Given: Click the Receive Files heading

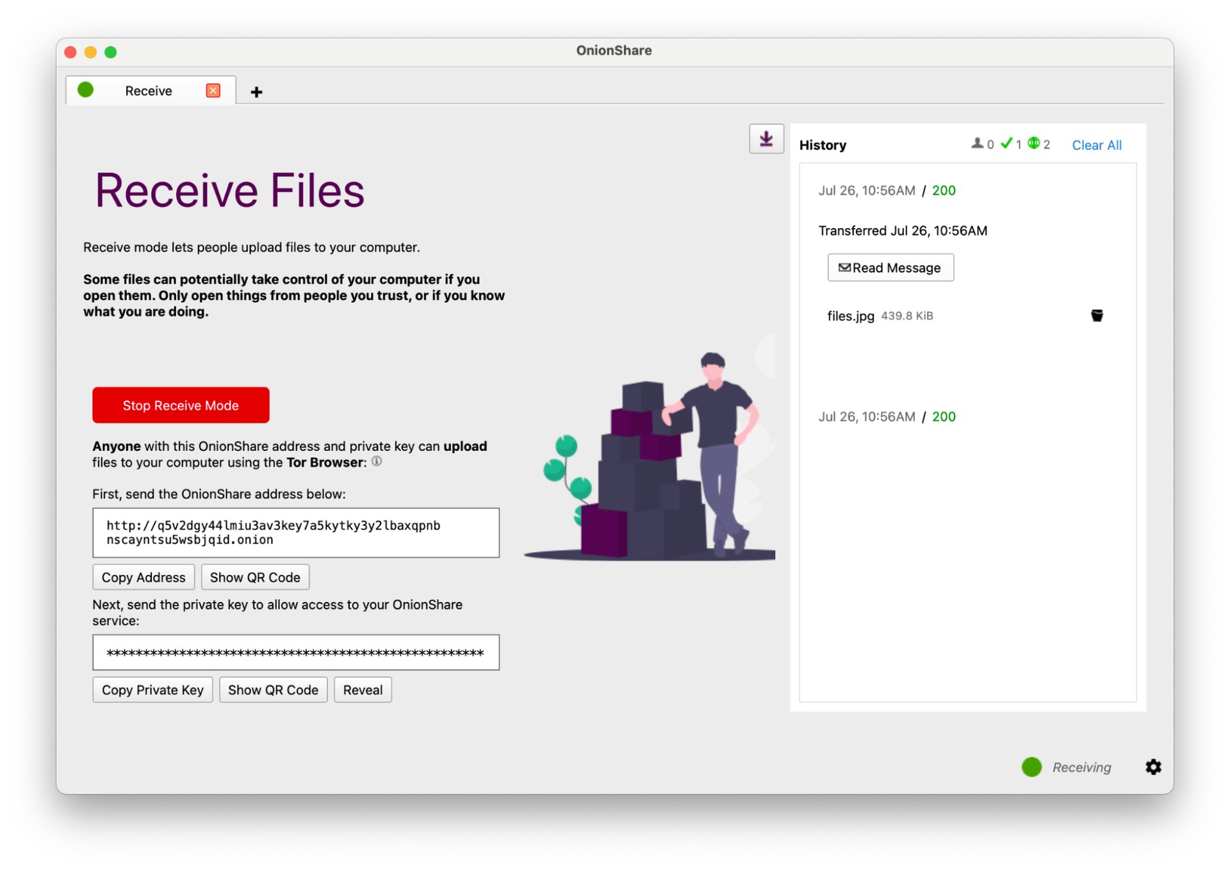Looking at the screenshot, I should coord(229,190).
